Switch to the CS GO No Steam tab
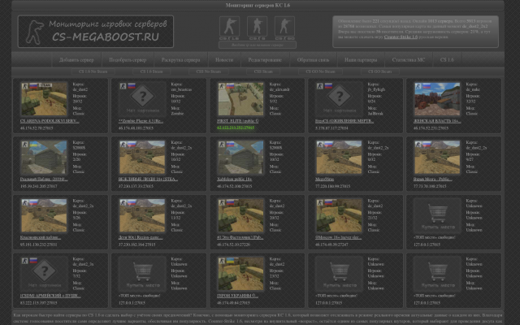This screenshot has width=520, height=325. coord(320,71)
